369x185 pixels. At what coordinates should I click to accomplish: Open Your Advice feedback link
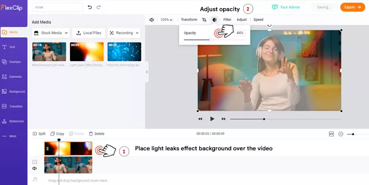[286, 7]
